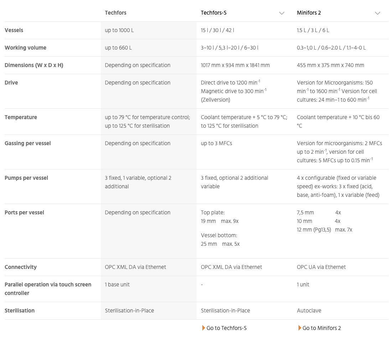389x346 pixels.
Task: Click the Ports per vessel label
Action: [24, 212]
